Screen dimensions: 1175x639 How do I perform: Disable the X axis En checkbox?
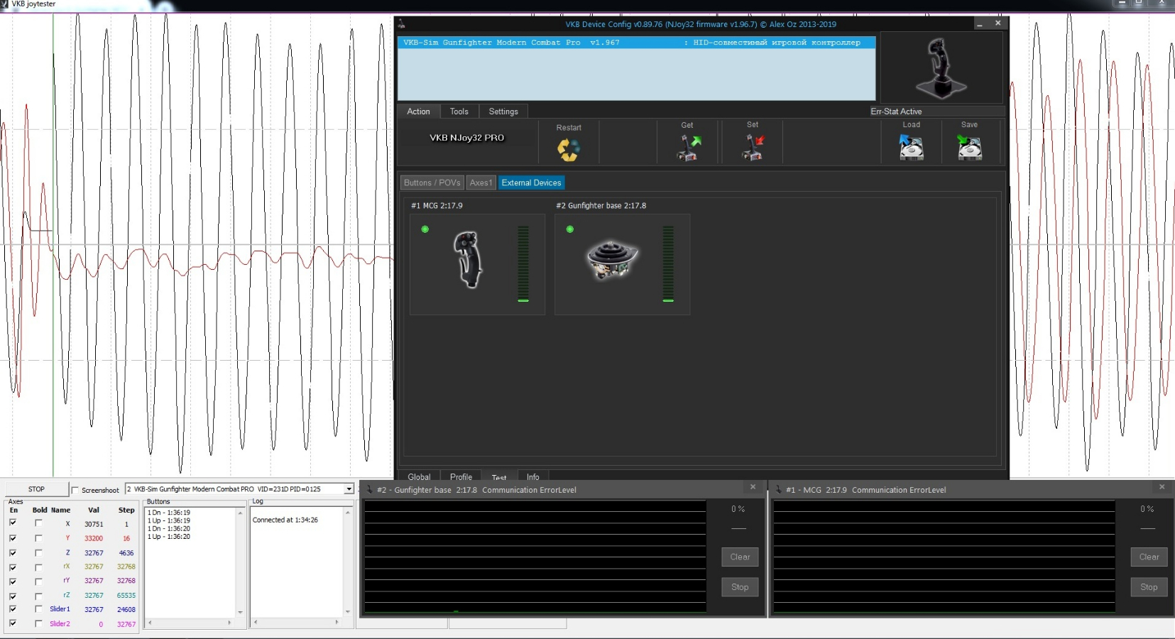click(x=13, y=523)
